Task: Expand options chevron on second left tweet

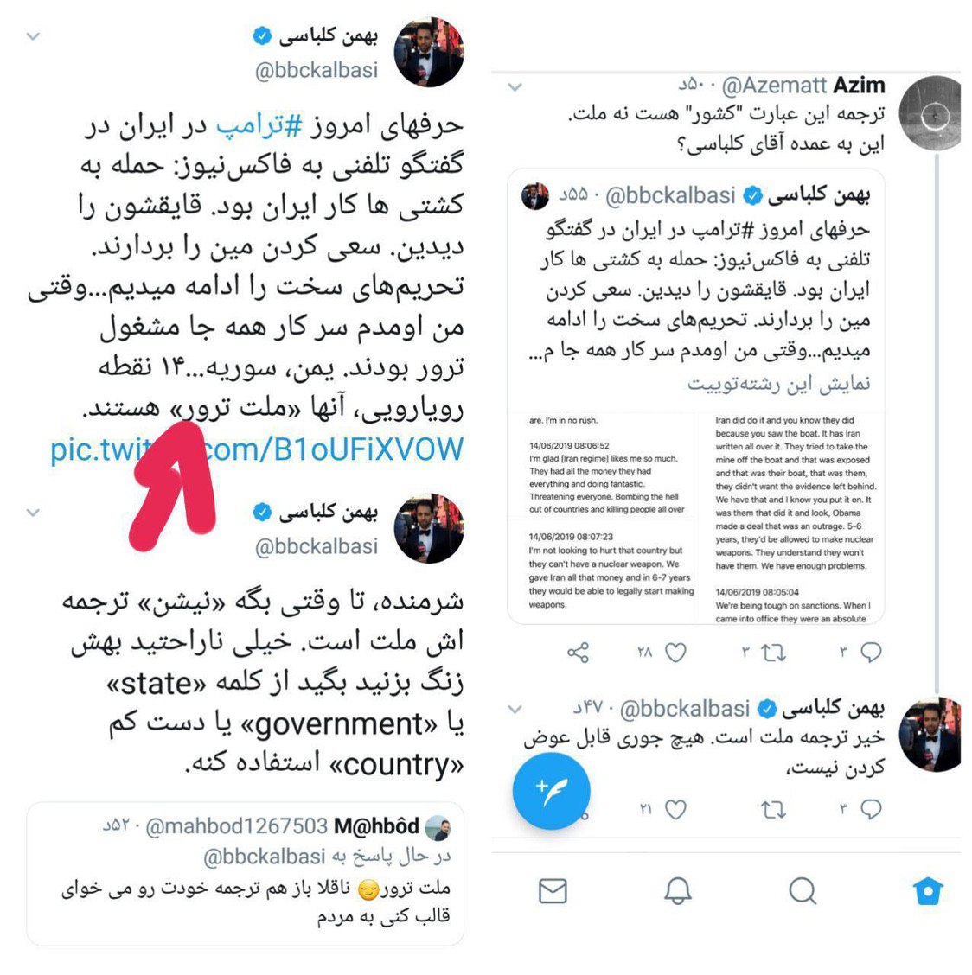Action: click(x=33, y=513)
